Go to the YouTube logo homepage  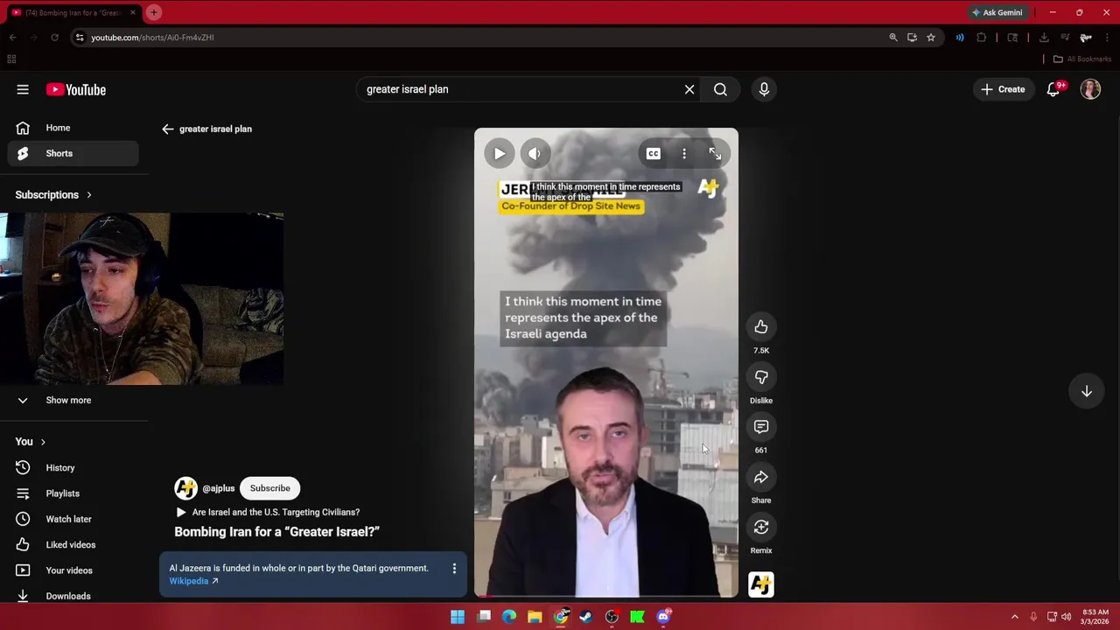click(76, 89)
